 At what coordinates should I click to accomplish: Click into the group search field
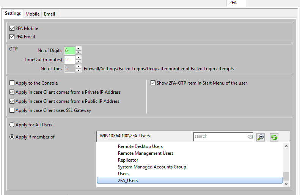[219, 137]
